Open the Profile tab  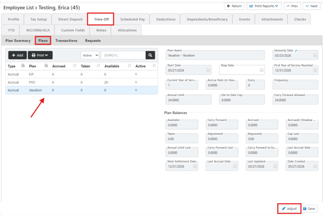pyautogui.click(x=13, y=19)
